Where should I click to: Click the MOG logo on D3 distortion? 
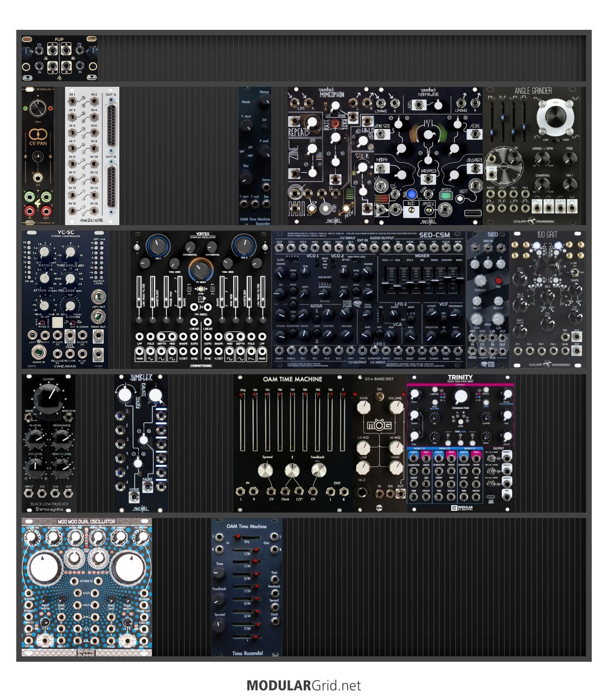pos(380,424)
